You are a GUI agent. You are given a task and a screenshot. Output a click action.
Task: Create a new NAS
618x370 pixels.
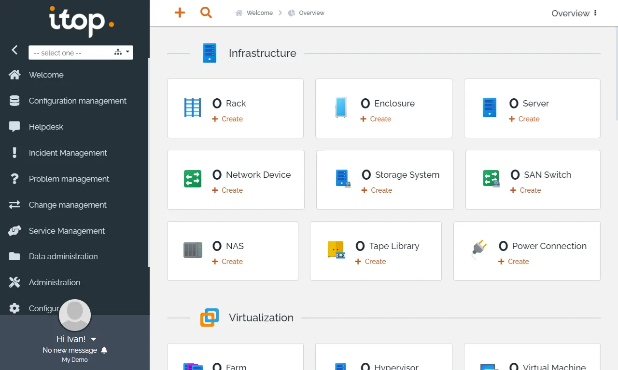click(x=227, y=262)
